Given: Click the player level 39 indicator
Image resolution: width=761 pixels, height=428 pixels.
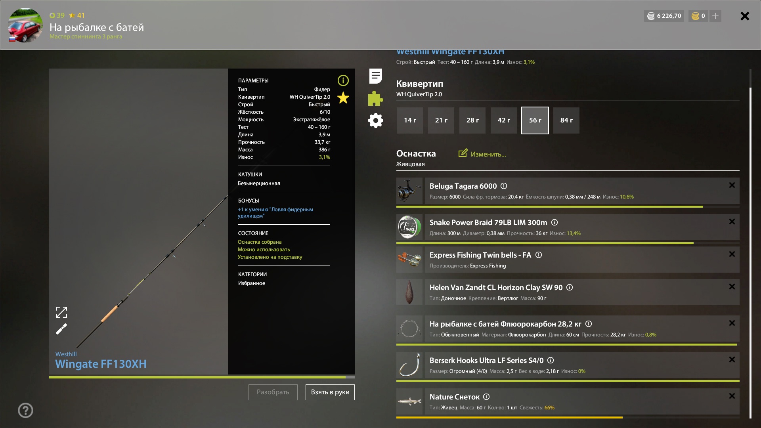Looking at the screenshot, I should click(57, 15).
